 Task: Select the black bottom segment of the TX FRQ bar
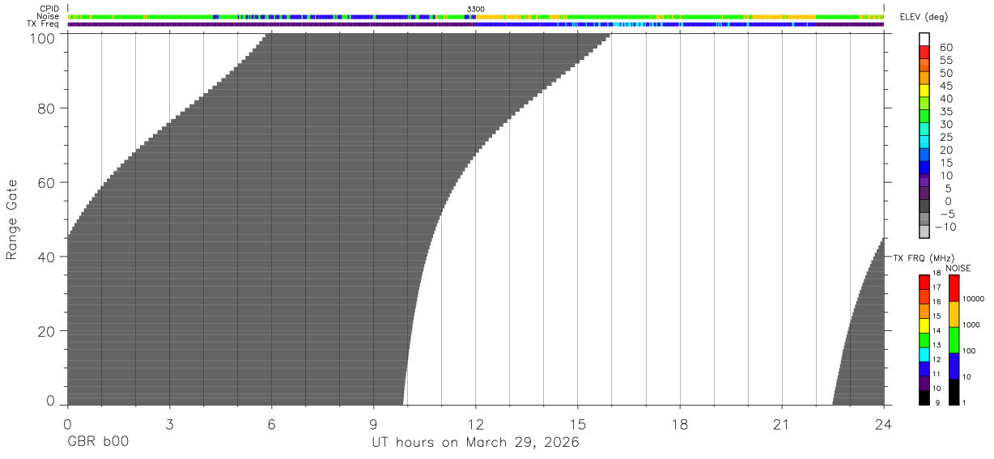pyautogui.click(x=924, y=397)
